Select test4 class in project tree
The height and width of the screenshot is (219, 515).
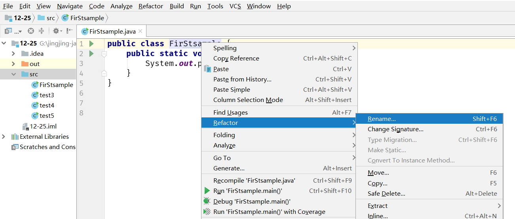point(47,105)
